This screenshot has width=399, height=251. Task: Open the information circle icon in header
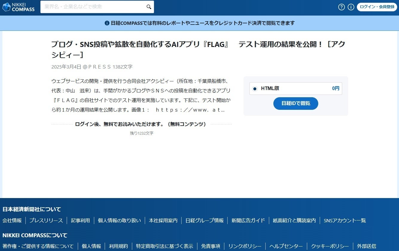(x=351, y=7)
